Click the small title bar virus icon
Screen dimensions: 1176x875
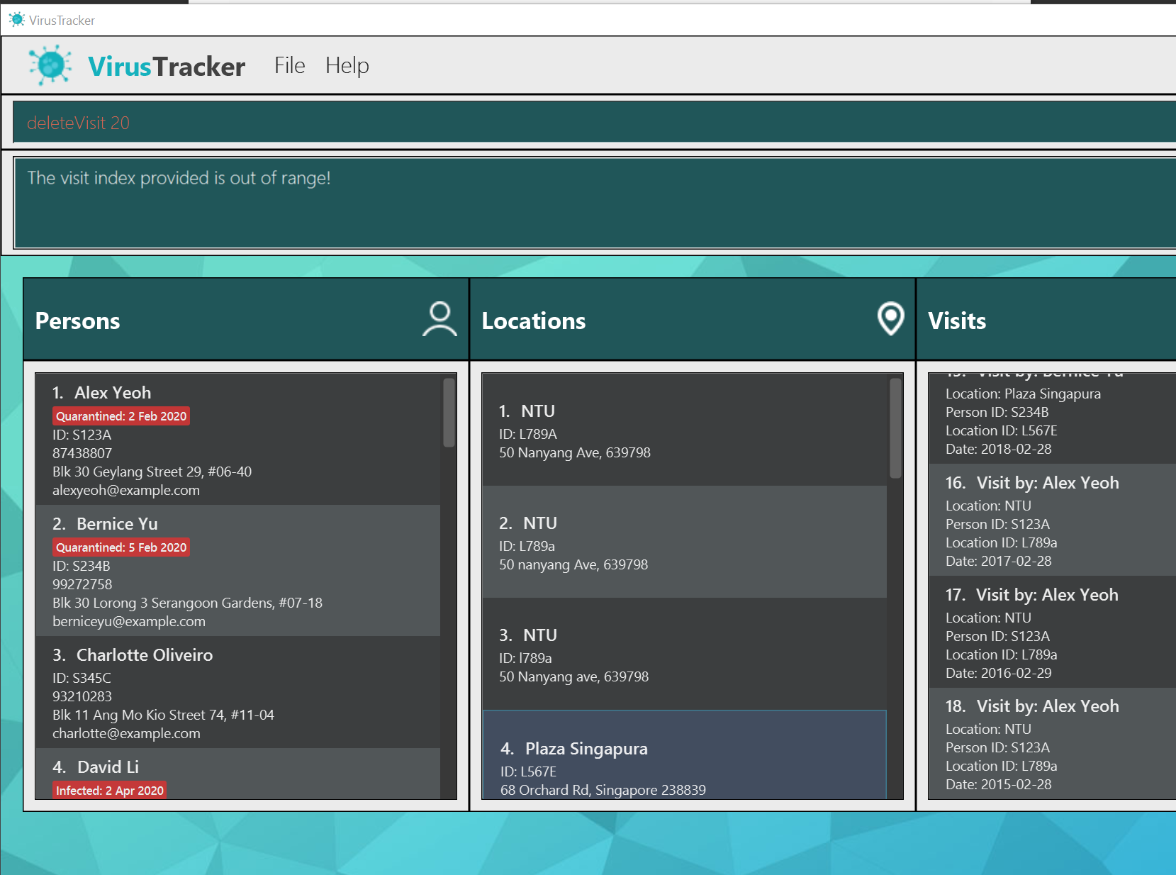[x=17, y=20]
